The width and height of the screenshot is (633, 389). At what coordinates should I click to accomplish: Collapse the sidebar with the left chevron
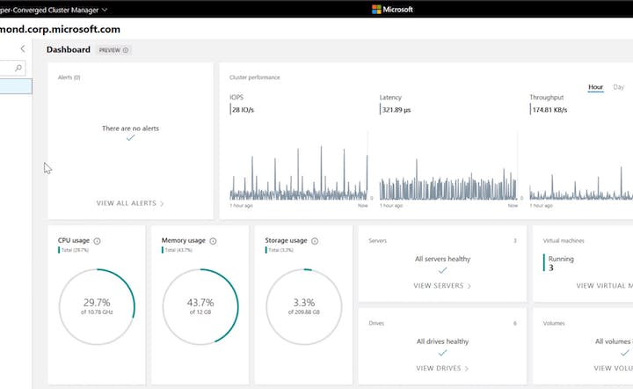tap(23, 49)
